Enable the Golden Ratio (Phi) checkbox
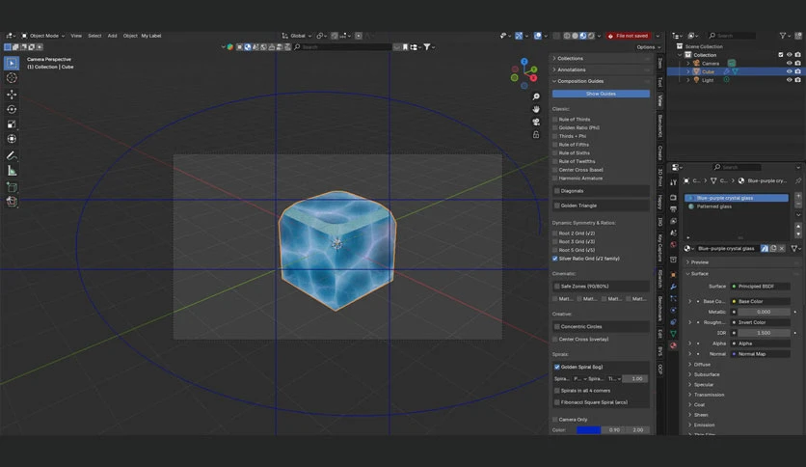 555,127
